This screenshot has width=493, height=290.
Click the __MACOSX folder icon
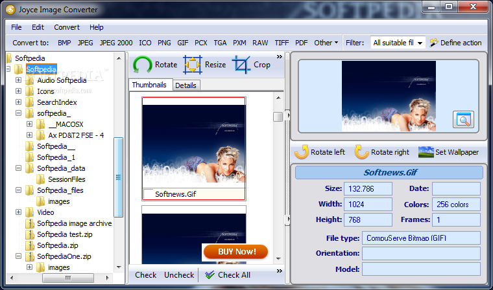click(x=41, y=124)
